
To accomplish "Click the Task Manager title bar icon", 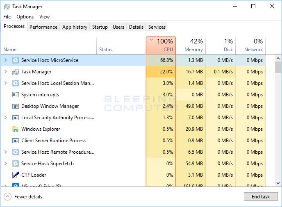I will (7, 7).
